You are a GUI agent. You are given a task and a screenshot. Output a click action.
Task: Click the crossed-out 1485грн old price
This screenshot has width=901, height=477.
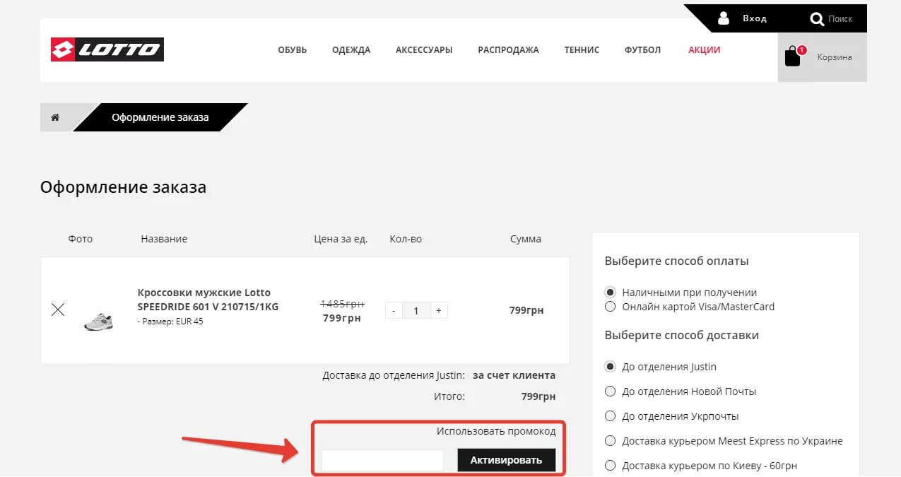click(342, 304)
